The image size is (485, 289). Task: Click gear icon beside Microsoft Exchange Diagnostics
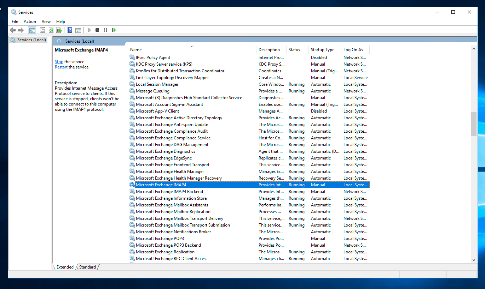(132, 151)
